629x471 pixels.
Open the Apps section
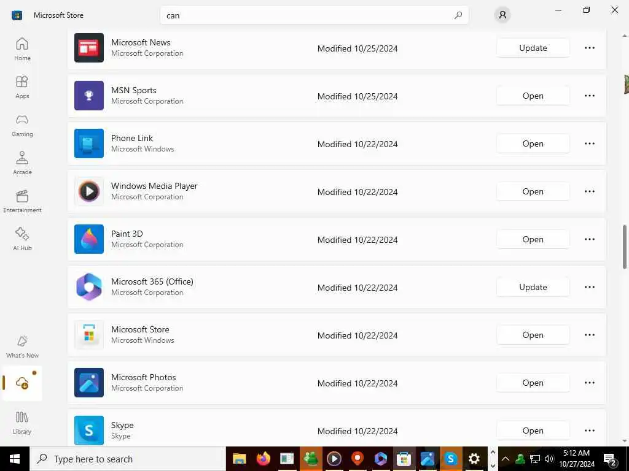[x=22, y=87]
